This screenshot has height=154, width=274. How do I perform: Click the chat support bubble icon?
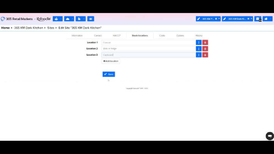[x=270, y=136]
